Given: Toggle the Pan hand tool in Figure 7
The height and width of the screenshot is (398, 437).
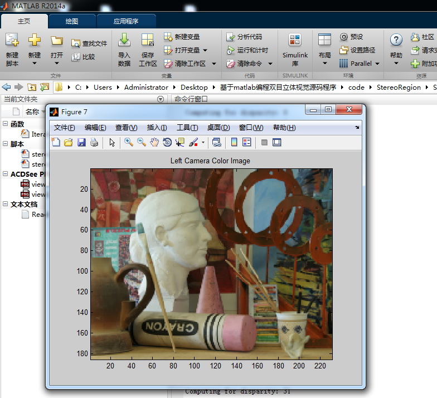Looking at the screenshot, I should point(154,142).
